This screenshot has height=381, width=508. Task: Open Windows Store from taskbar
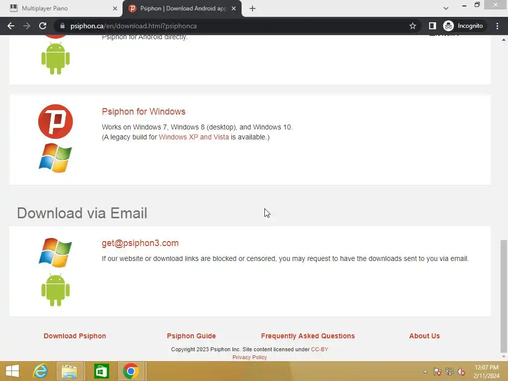pos(101,371)
